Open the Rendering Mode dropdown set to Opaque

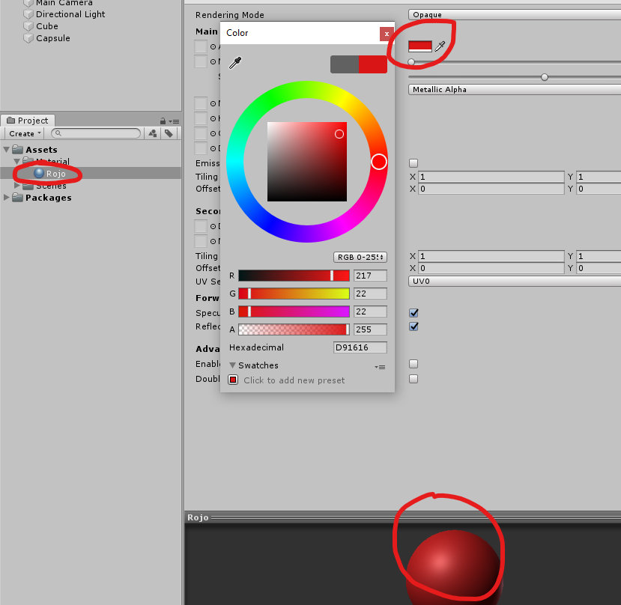tap(514, 14)
